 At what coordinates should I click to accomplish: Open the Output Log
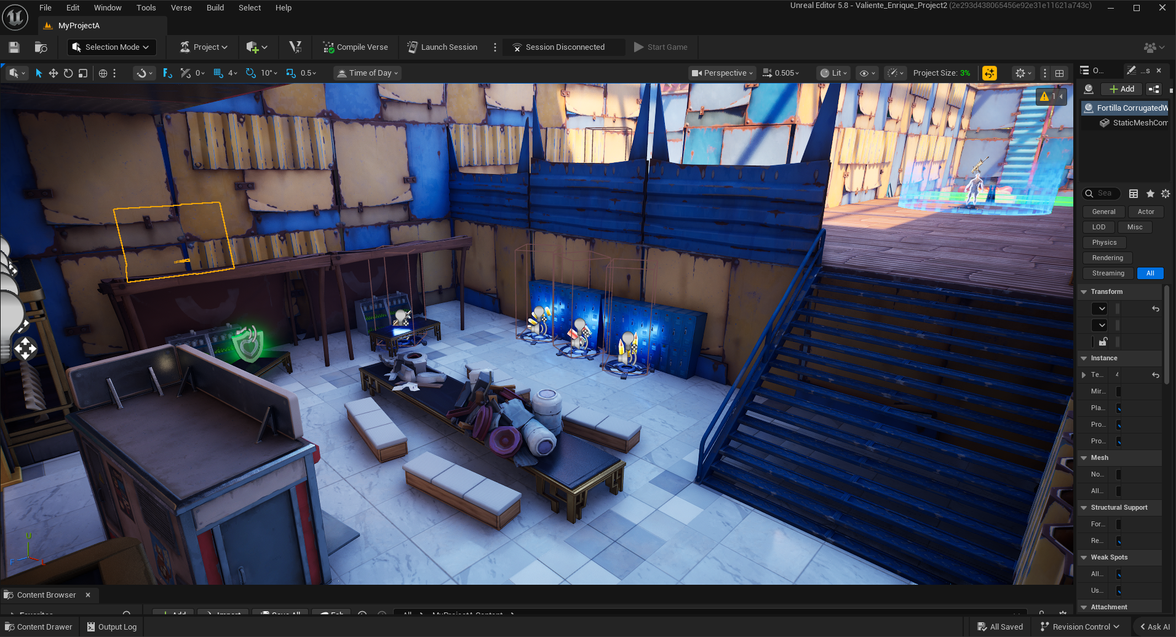point(112,627)
